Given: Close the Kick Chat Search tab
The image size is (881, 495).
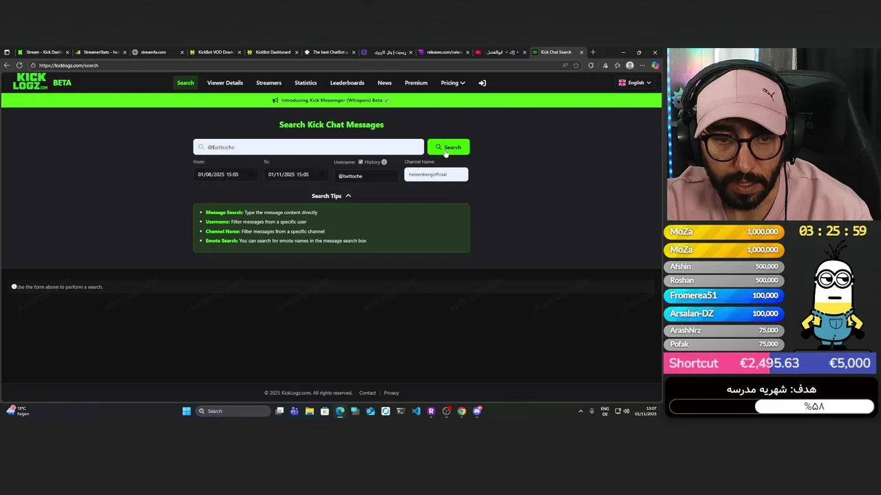Looking at the screenshot, I should (x=582, y=52).
